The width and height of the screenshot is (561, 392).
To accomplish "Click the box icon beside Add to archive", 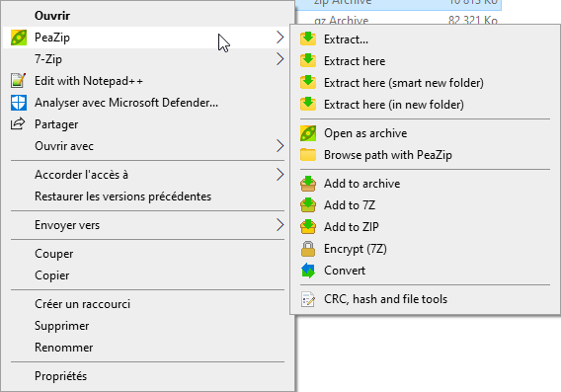I will 308,184.
